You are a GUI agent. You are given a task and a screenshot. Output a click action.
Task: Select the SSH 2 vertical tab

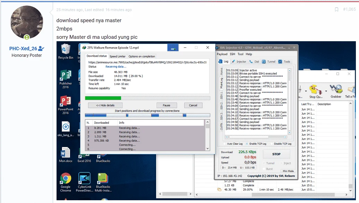[221, 106]
